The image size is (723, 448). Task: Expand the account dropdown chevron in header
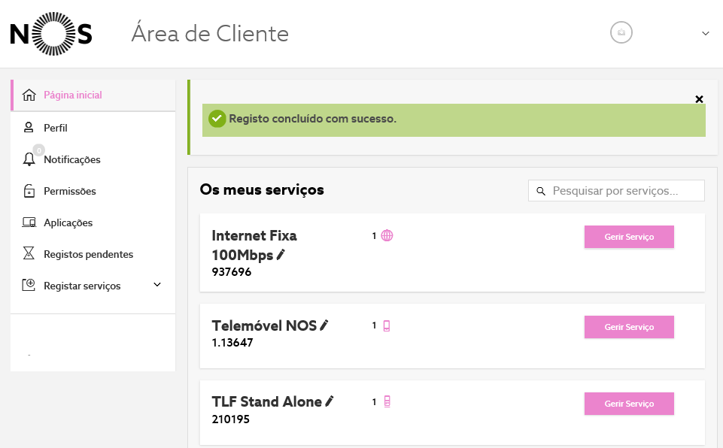click(x=705, y=33)
